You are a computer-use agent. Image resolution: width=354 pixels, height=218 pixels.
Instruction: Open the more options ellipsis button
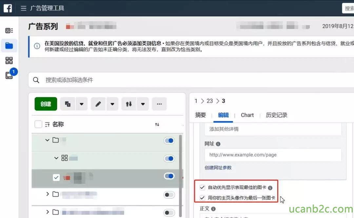159,104
